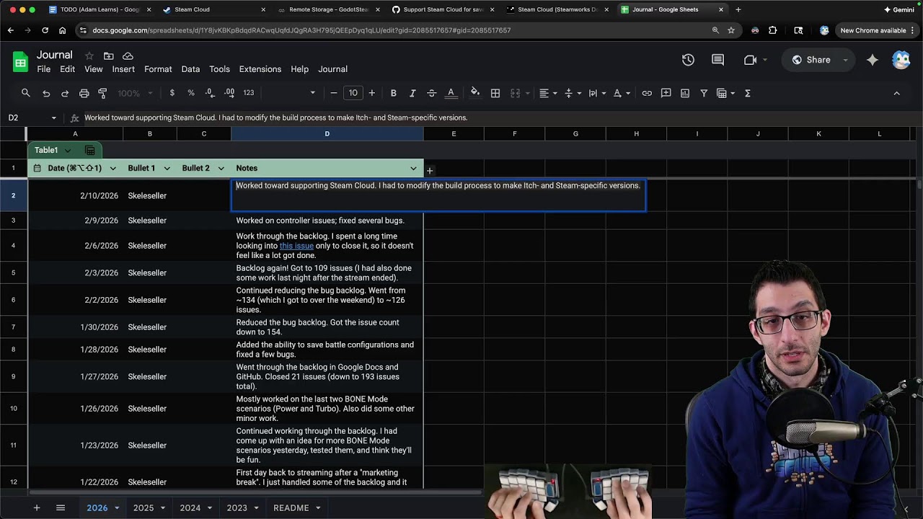Open the zoom level dropdown
923x519 pixels.
click(x=136, y=93)
